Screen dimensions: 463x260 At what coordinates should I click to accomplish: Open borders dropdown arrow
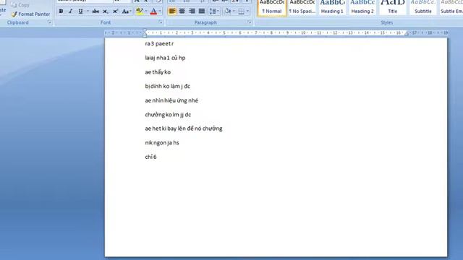[x=247, y=12]
